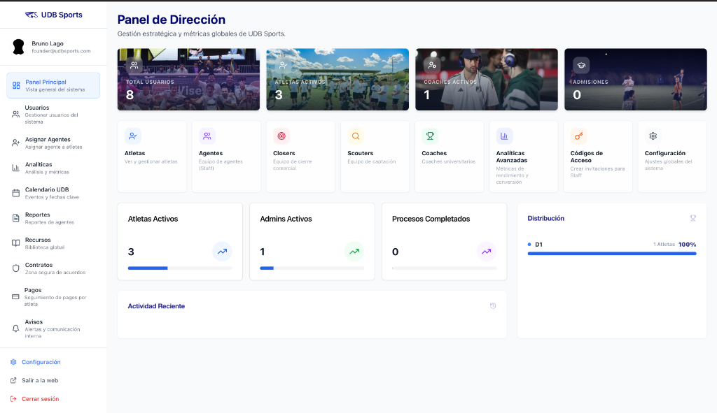This screenshot has width=717, height=413.
Task: Click the trending arrow icon in Atletas Activos
Action: click(x=222, y=252)
